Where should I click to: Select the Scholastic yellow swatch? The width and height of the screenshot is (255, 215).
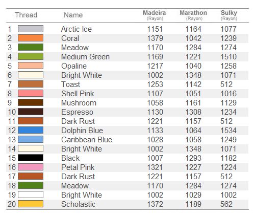31,204
